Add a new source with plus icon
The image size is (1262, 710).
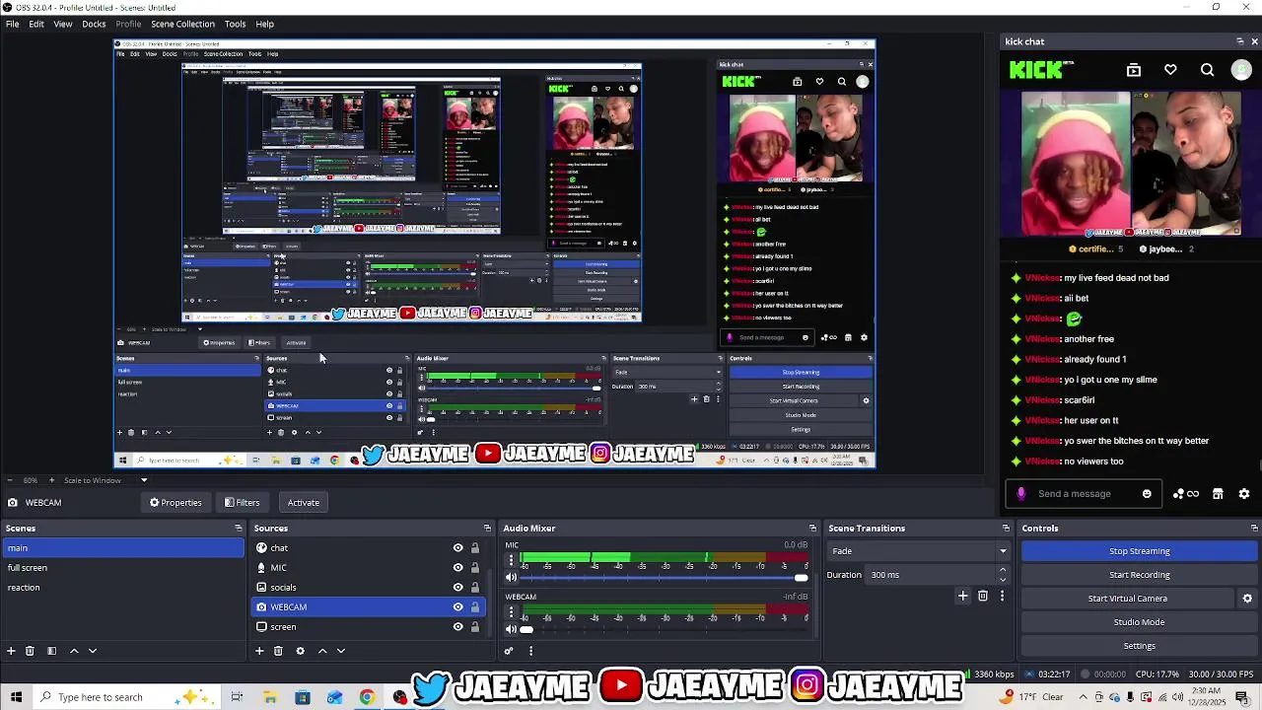[x=259, y=651]
